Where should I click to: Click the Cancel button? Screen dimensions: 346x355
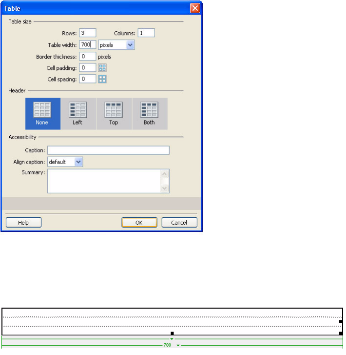(x=180, y=223)
